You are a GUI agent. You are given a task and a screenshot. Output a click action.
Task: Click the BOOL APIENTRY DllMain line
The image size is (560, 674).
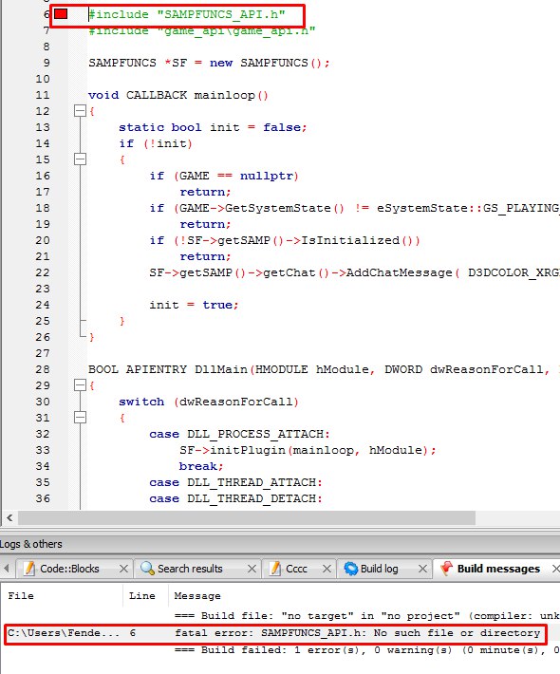pyautogui.click(x=324, y=369)
